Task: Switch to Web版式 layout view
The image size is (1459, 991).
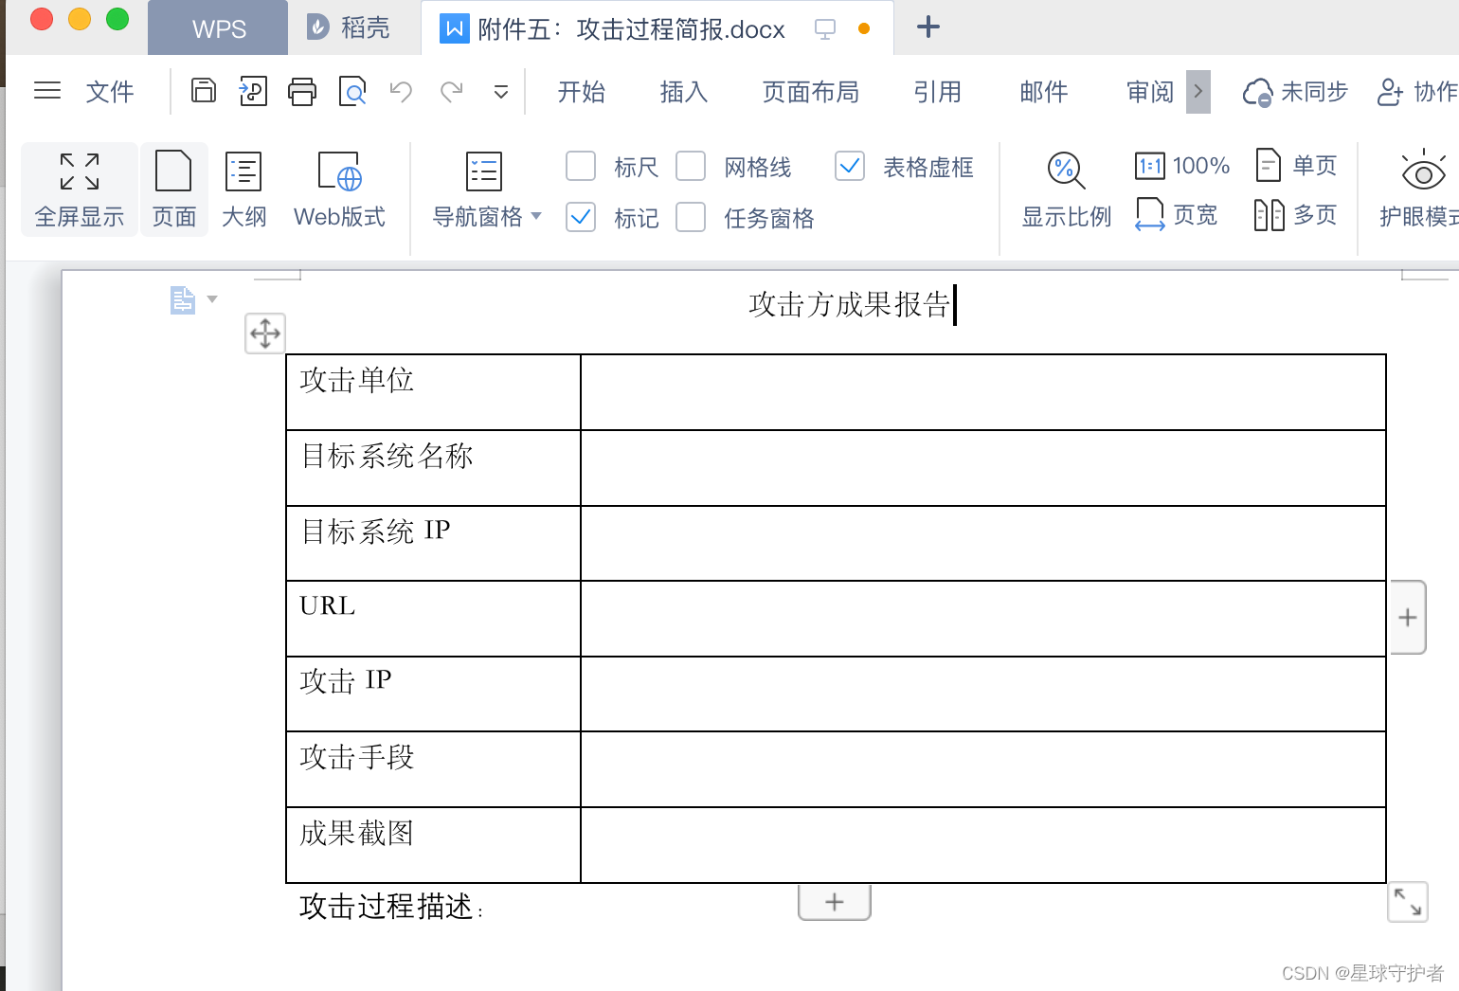Action: point(339,189)
